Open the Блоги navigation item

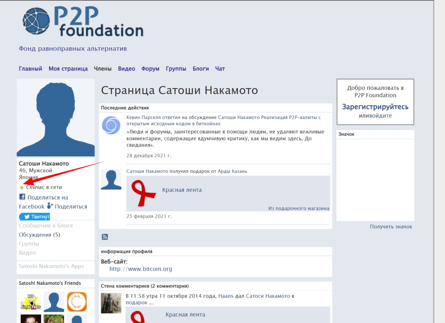[201, 69]
